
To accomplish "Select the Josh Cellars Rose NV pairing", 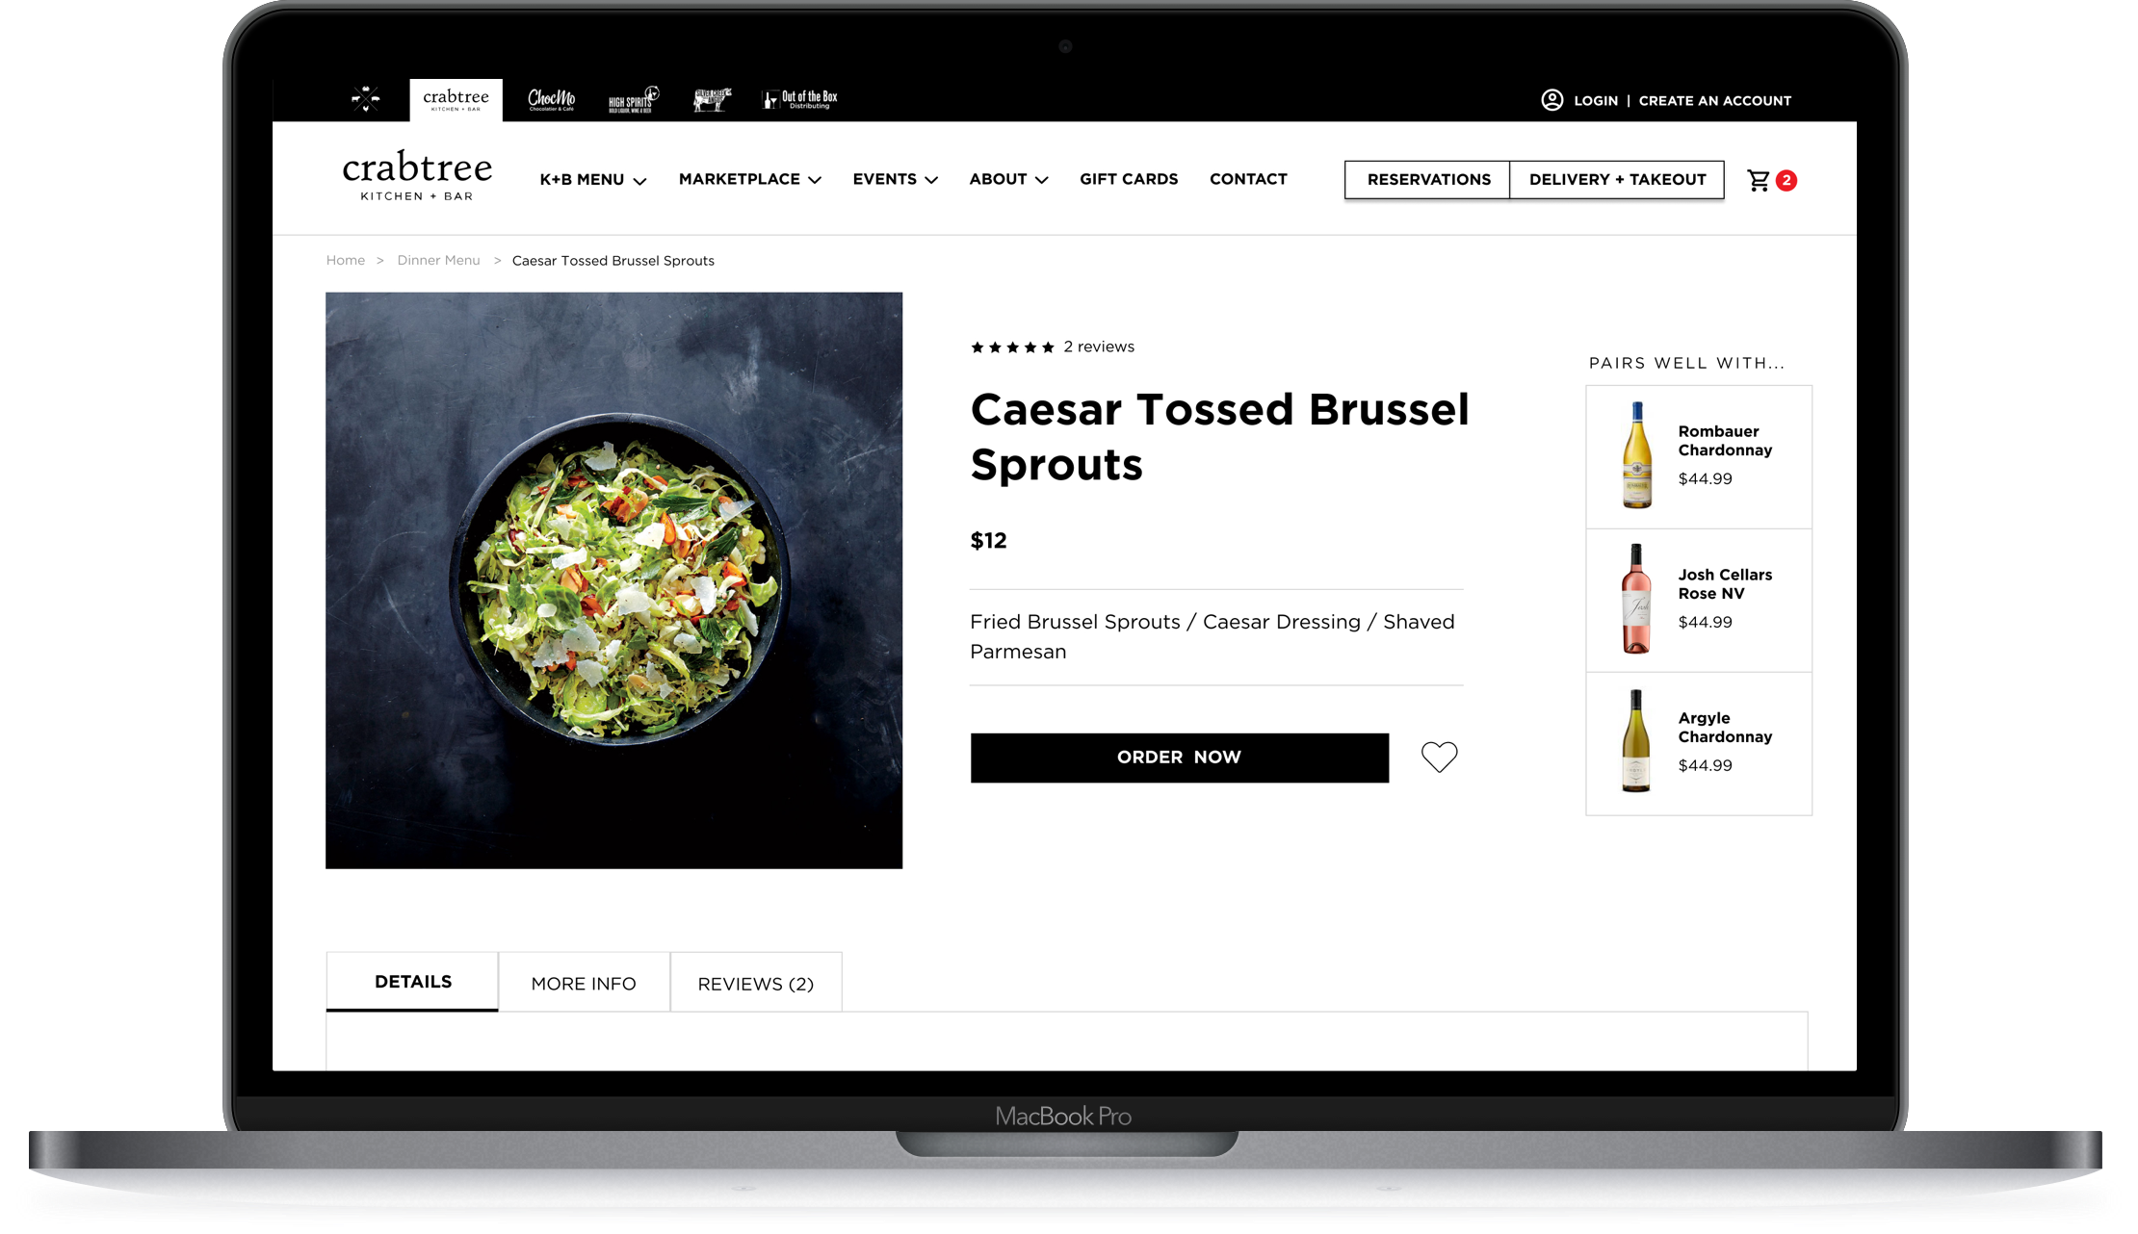I will (x=1699, y=600).
